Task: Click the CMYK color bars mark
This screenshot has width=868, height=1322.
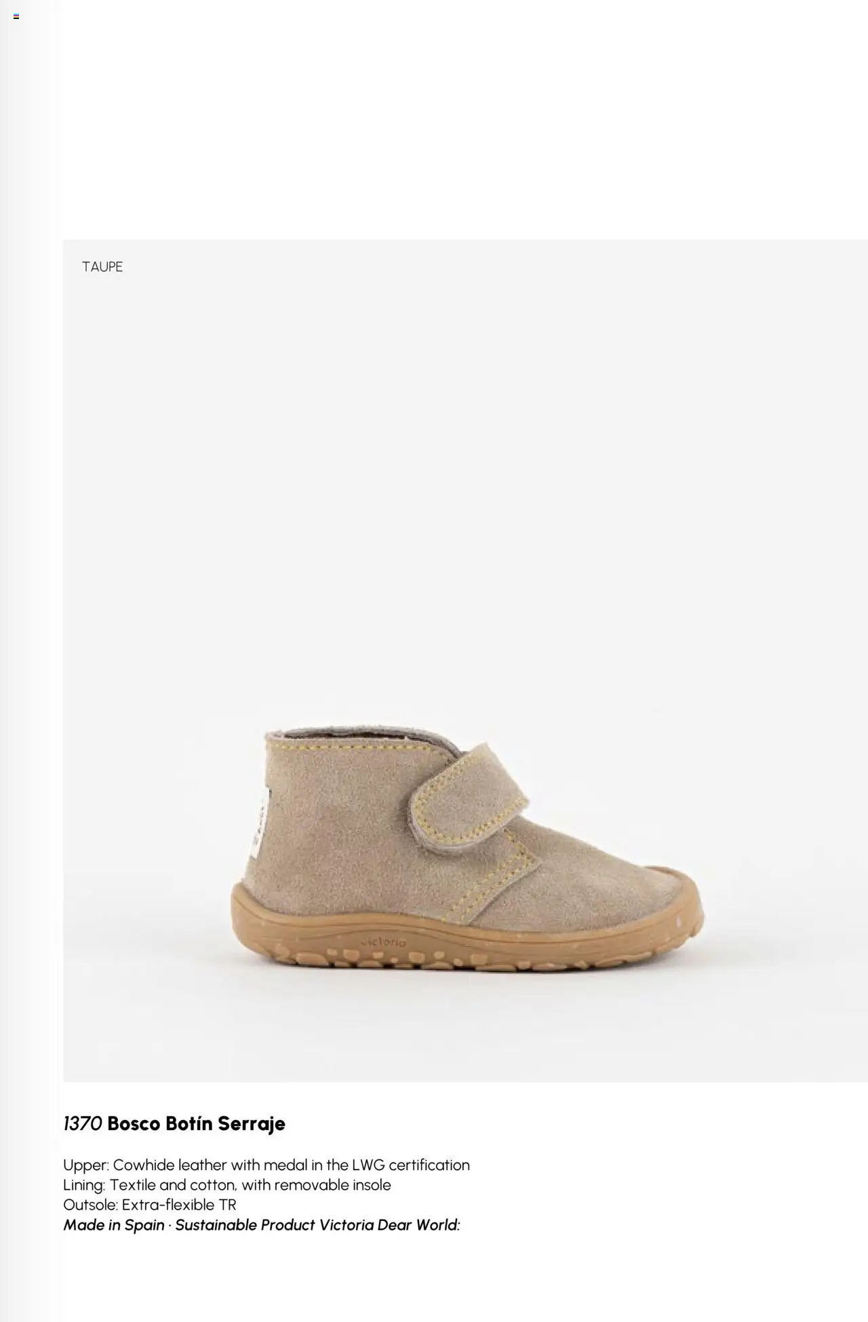Action: pos(16,16)
